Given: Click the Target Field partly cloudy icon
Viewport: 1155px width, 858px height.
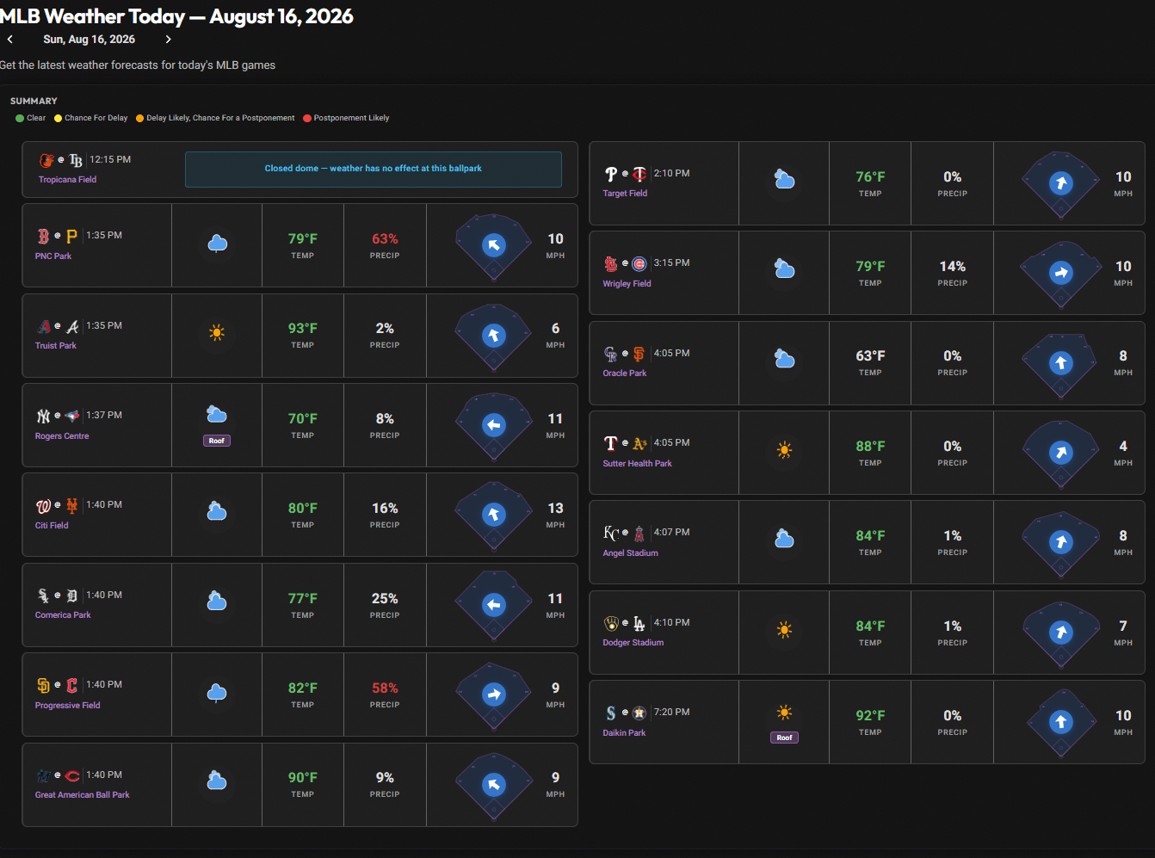Looking at the screenshot, I should 784,180.
